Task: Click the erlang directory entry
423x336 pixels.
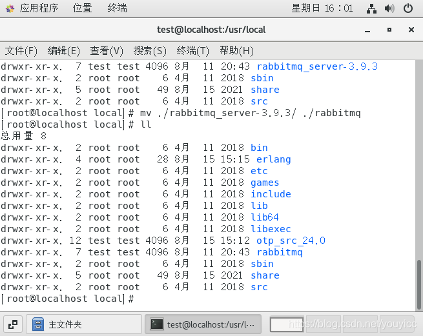Action: point(274,159)
